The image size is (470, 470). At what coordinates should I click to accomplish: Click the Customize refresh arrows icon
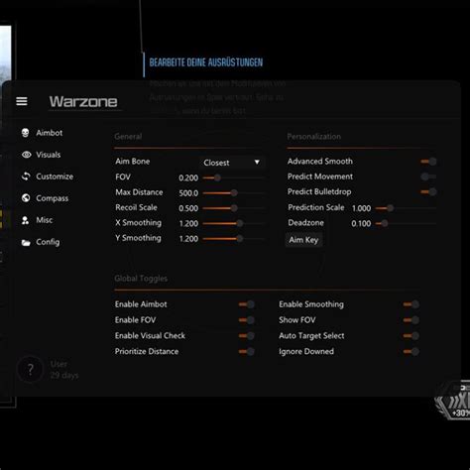[x=26, y=176]
